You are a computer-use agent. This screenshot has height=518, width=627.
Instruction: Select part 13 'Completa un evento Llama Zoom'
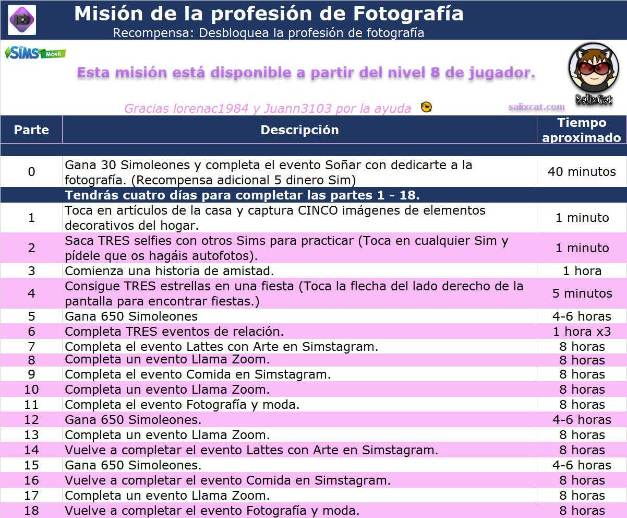[167, 435]
